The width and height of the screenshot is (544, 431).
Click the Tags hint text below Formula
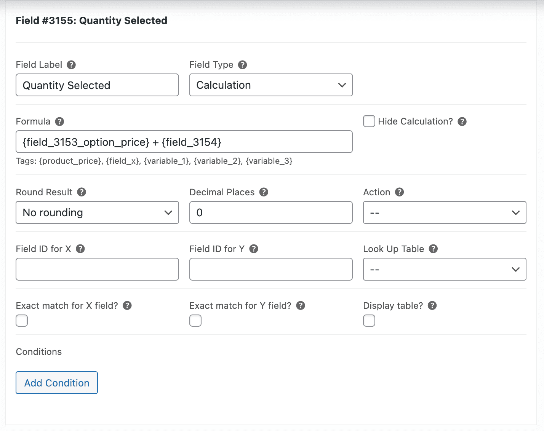pos(154,161)
